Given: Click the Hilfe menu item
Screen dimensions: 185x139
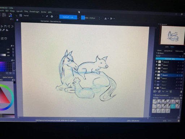Looking at the screenshot, I should (50, 12).
